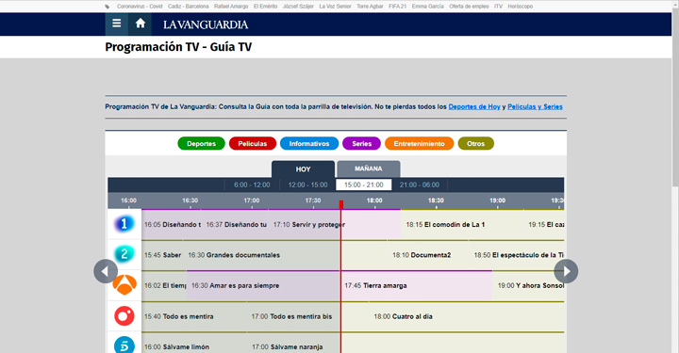Viewport: 679px width, 353px height.
Task: Click the red current-time marker on timeline
Action: tap(341, 204)
